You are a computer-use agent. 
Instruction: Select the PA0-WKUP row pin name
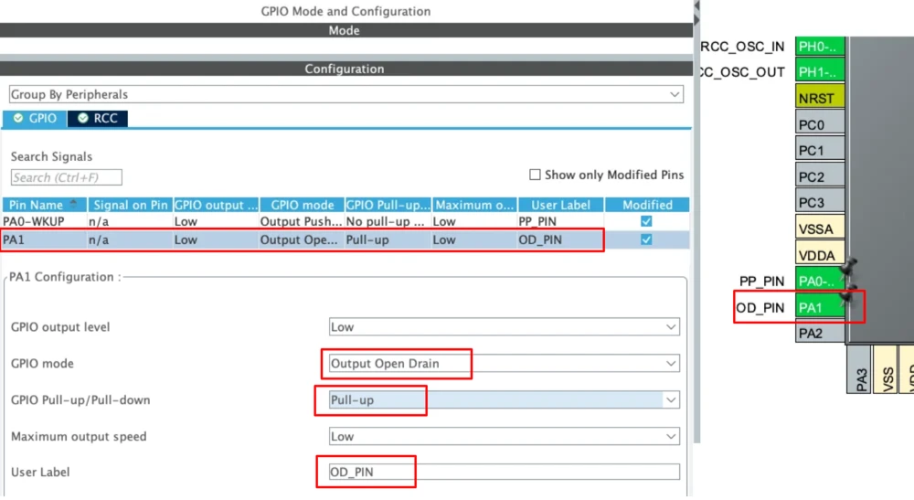pos(34,221)
